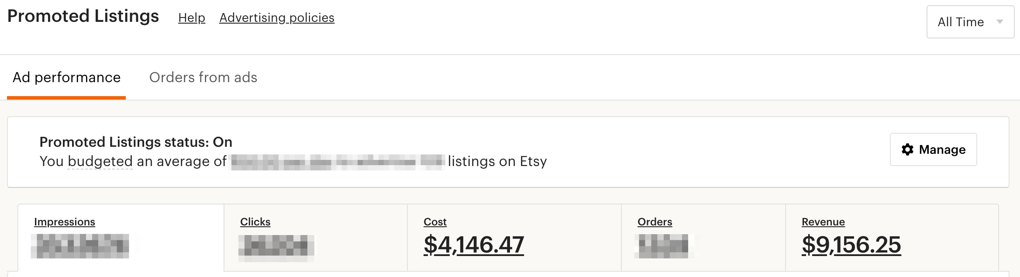Click the gear icon on Manage
The width and height of the screenshot is (1020, 277).
(x=907, y=149)
